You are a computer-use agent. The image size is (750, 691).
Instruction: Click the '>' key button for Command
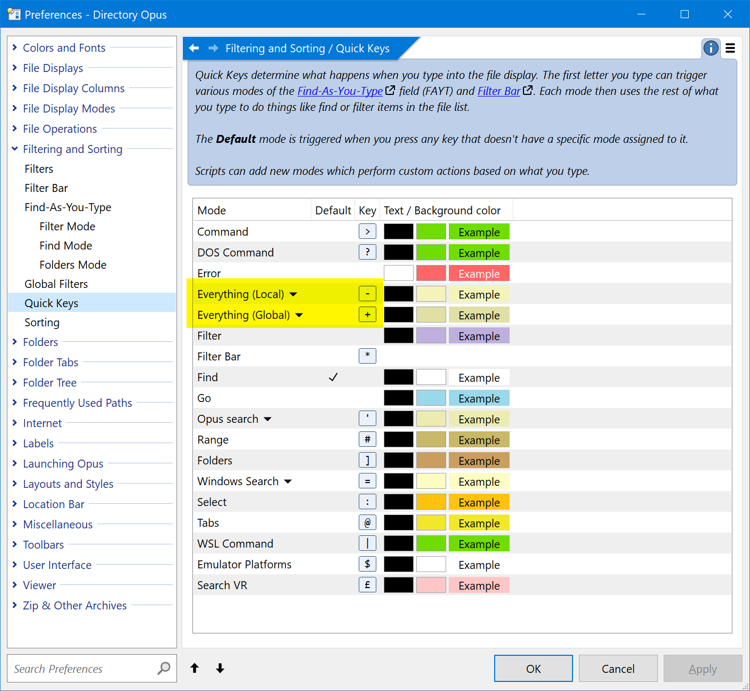click(x=367, y=231)
